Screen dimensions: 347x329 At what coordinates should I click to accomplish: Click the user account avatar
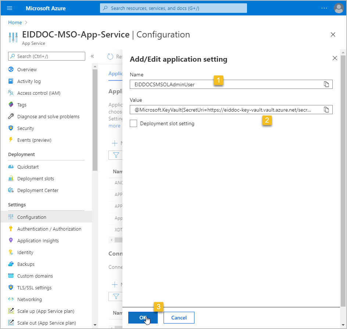(x=338, y=8)
